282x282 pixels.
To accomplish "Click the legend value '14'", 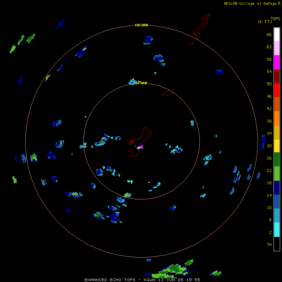I will point(269,195).
